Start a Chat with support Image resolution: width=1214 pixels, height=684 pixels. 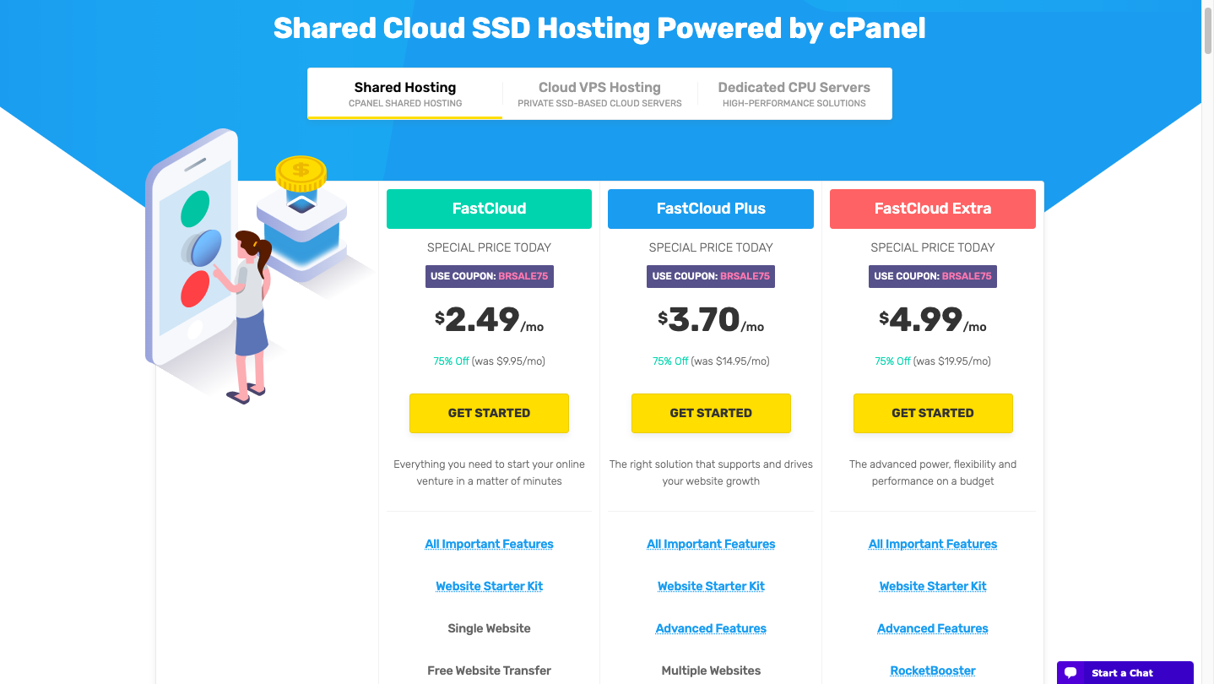point(1125,673)
